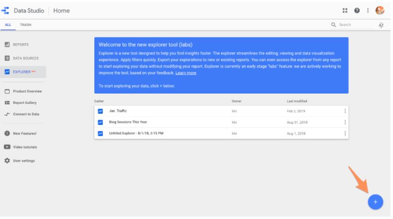Click the Report Gallery grid icon
Viewport: 393px width, 219px height.
(7, 103)
